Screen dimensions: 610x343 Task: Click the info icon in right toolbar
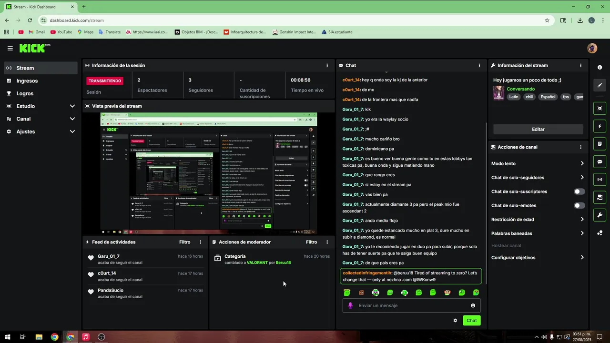600,67
